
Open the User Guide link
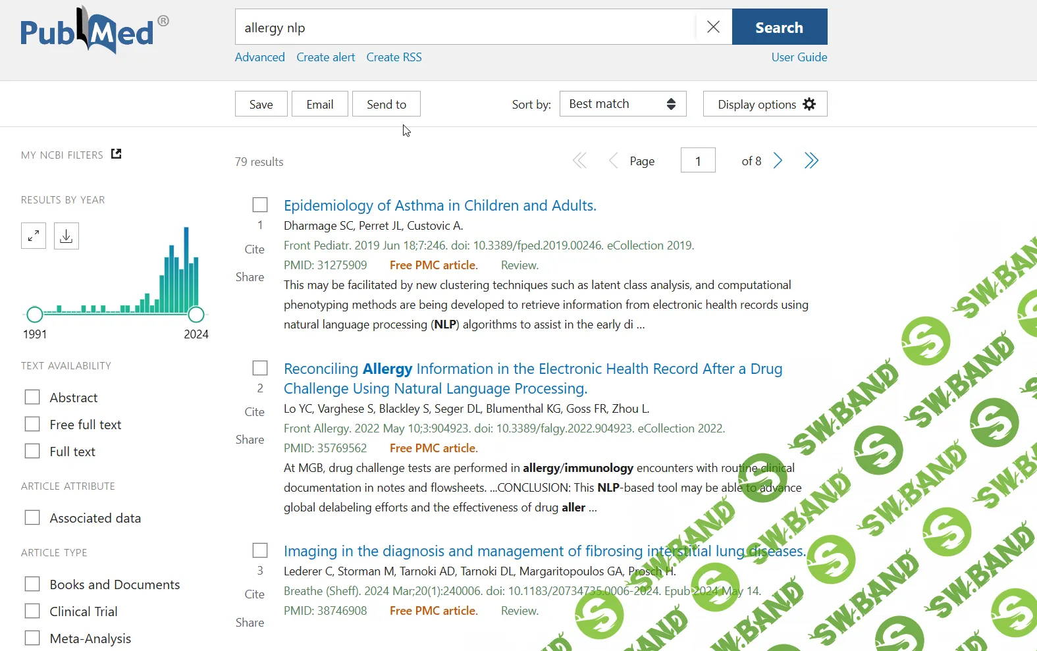pos(799,57)
